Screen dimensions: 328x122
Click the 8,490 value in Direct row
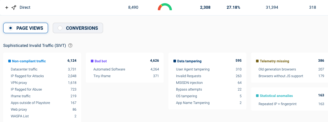(133, 8)
